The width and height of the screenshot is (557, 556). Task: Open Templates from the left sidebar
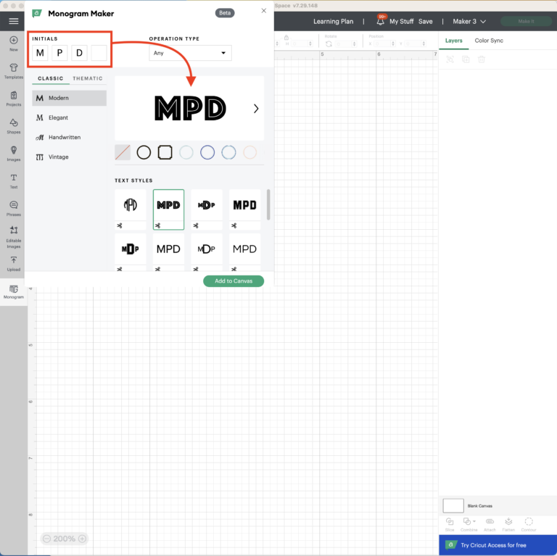tap(14, 70)
